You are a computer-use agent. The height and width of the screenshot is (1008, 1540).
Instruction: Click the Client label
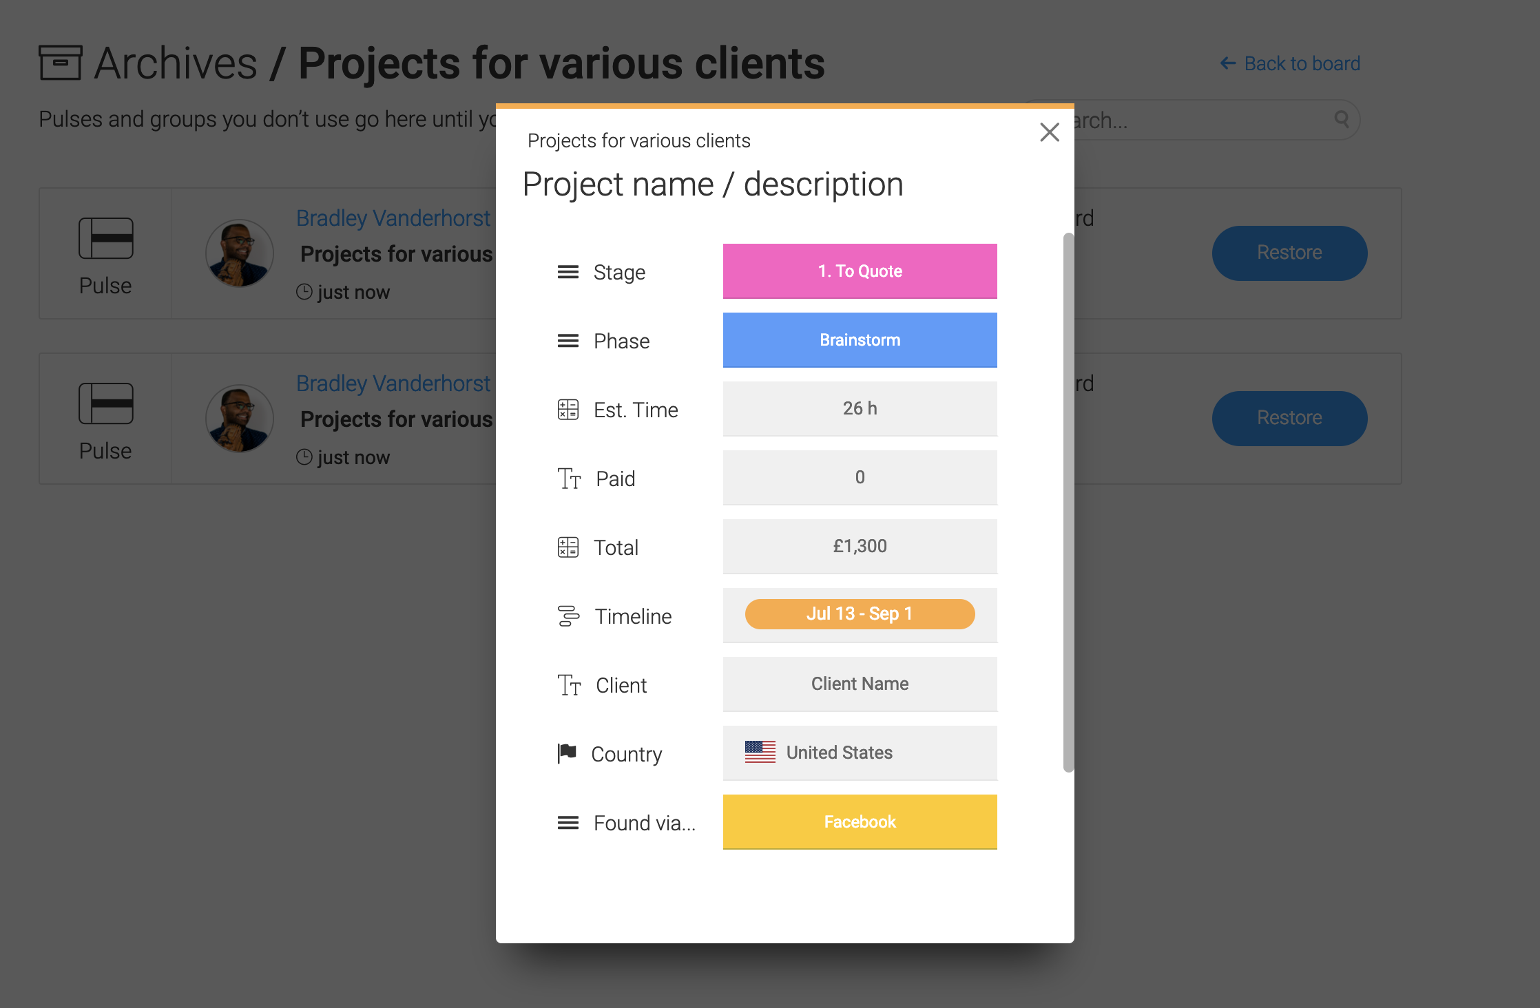tap(621, 685)
